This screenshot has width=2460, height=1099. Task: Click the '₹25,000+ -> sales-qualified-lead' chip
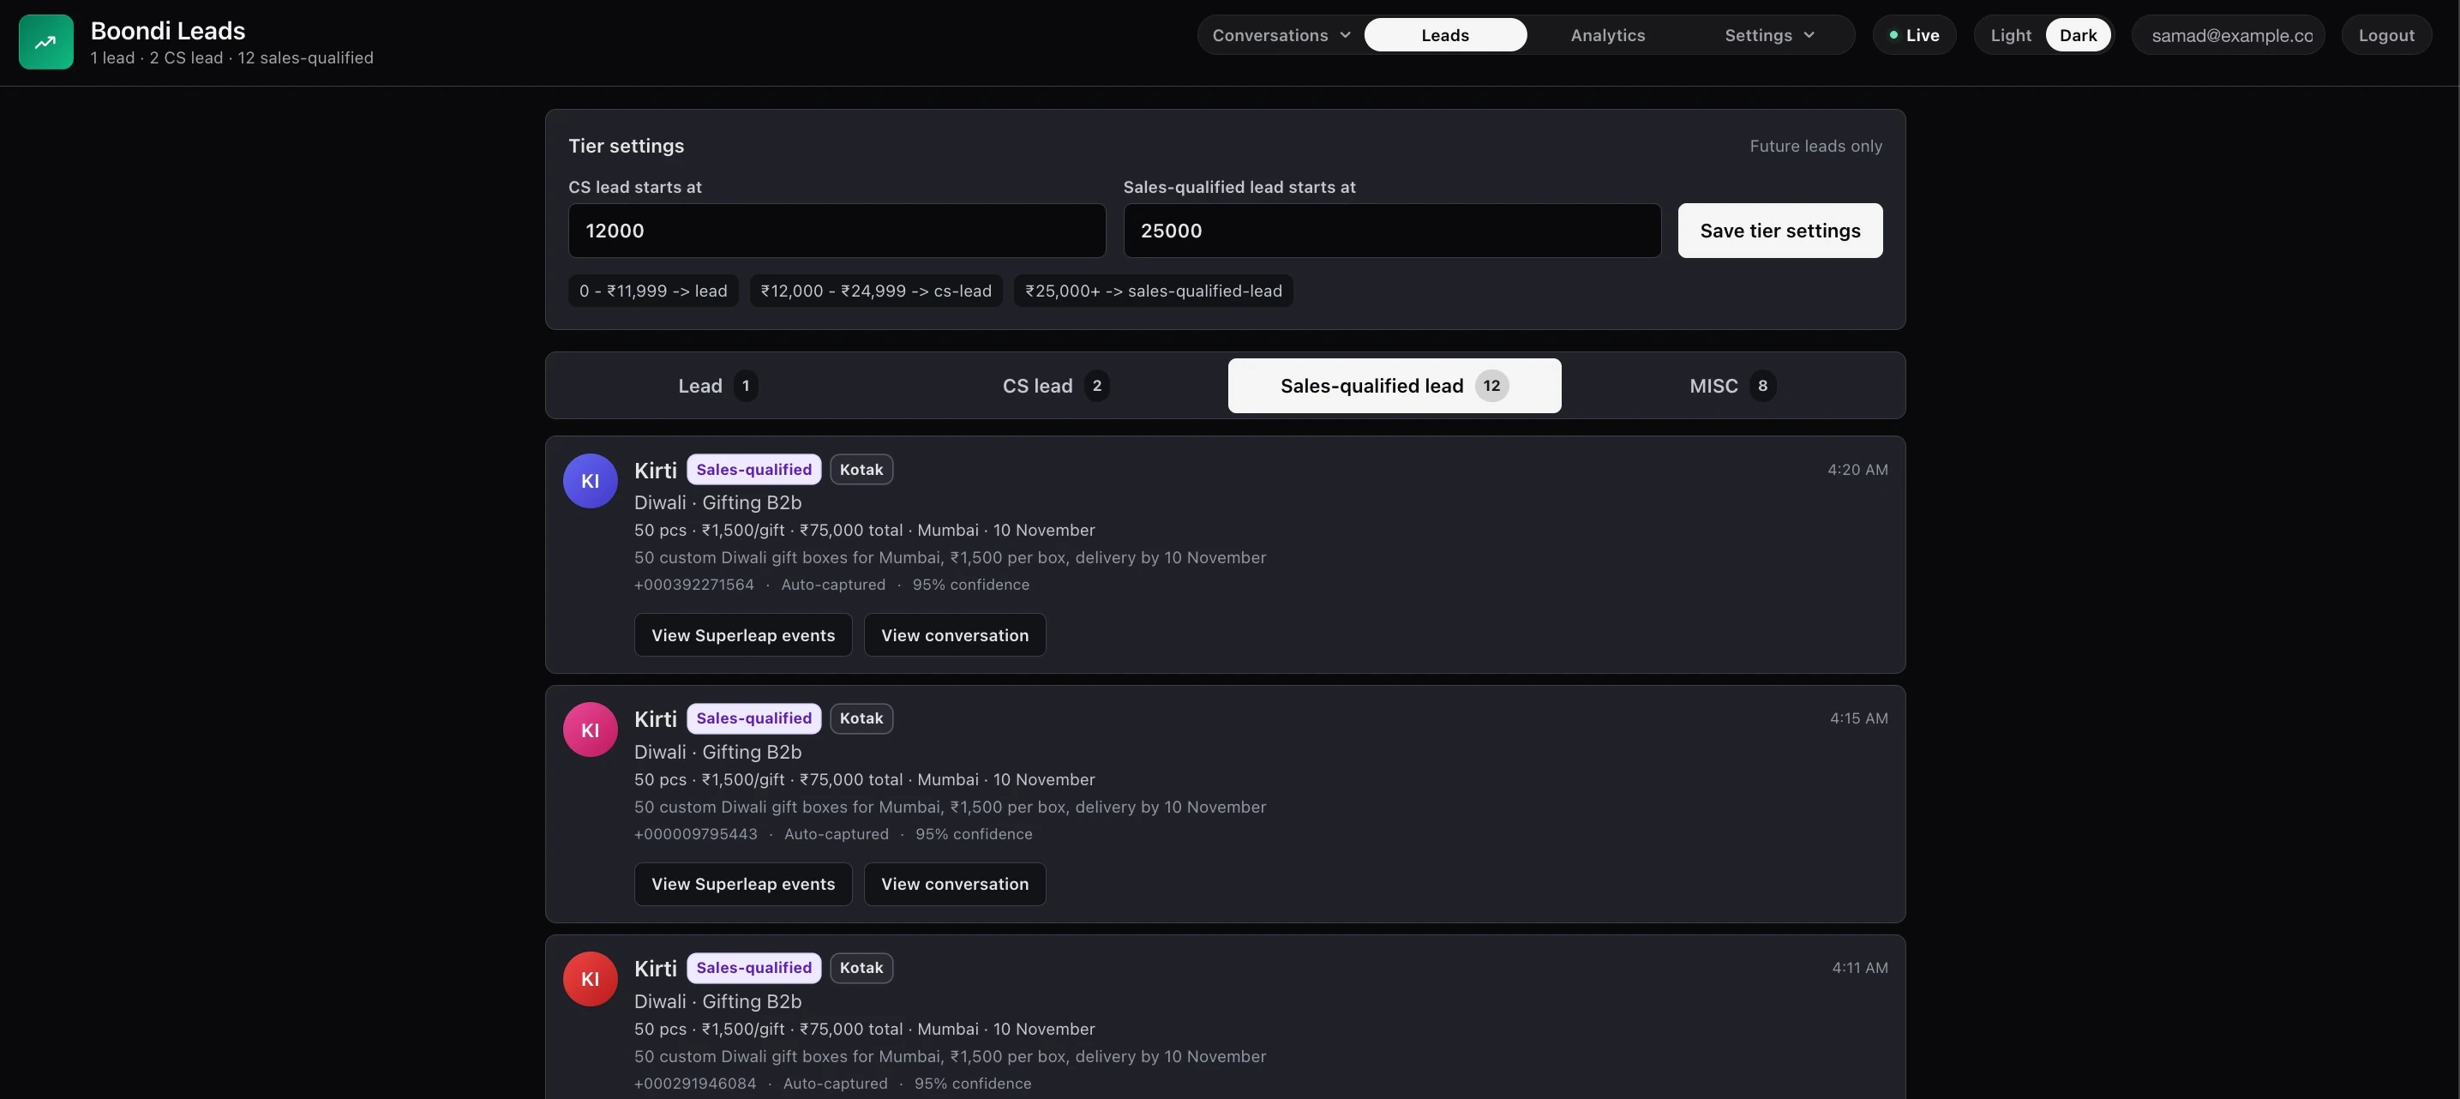pos(1154,291)
